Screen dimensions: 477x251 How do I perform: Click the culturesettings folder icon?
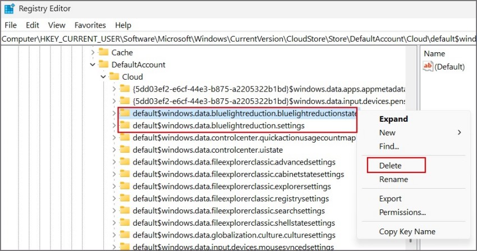(125, 235)
